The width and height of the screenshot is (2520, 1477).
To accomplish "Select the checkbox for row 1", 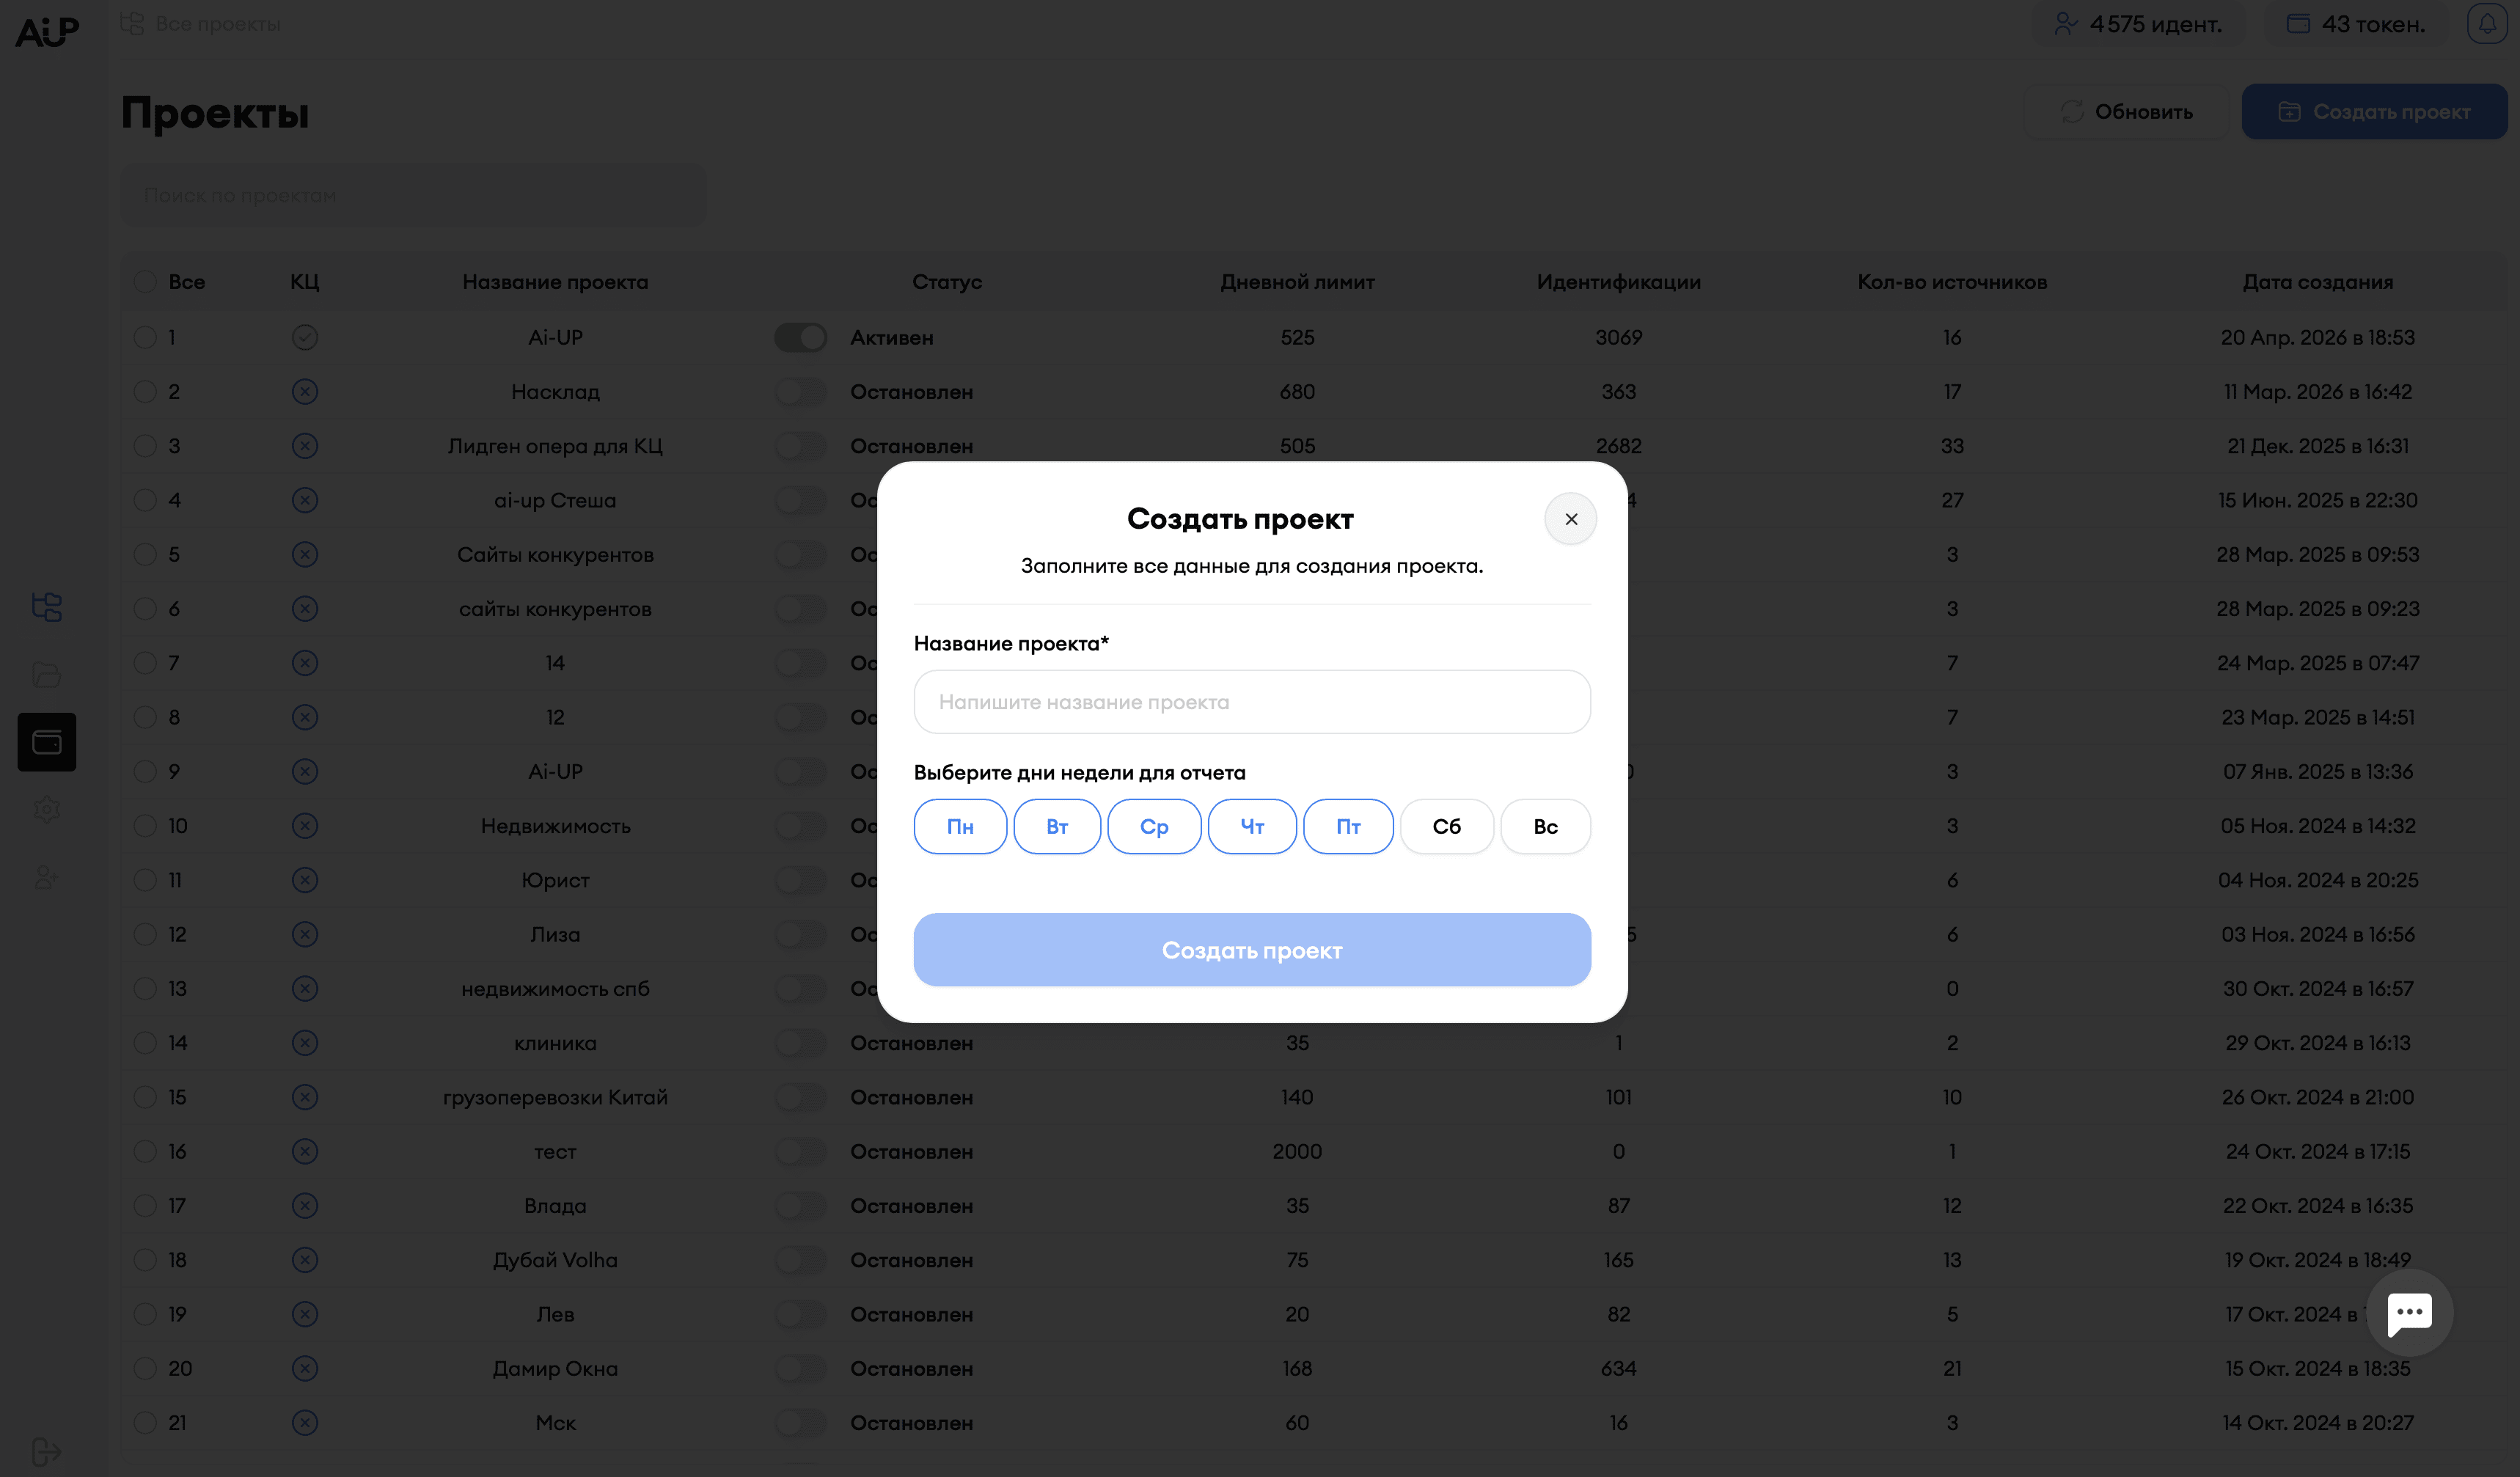I will 146,337.
